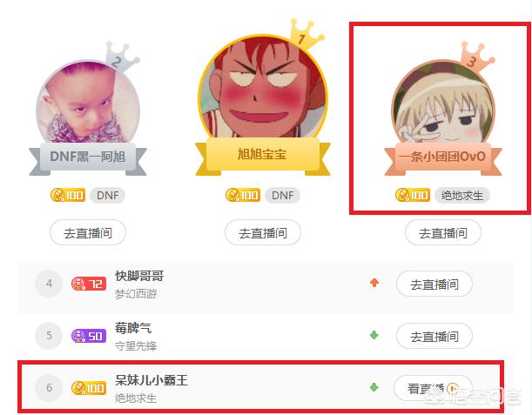Image resolution: width=532 pixels, height=415 pixels.
Task: Click the orange up arrow for 快脚哥哥
Action: 374,283
